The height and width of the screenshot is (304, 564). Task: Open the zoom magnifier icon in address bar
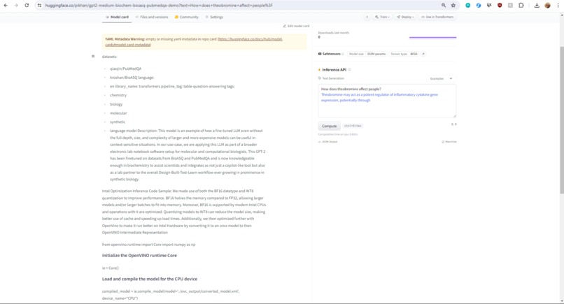point(444,6)
